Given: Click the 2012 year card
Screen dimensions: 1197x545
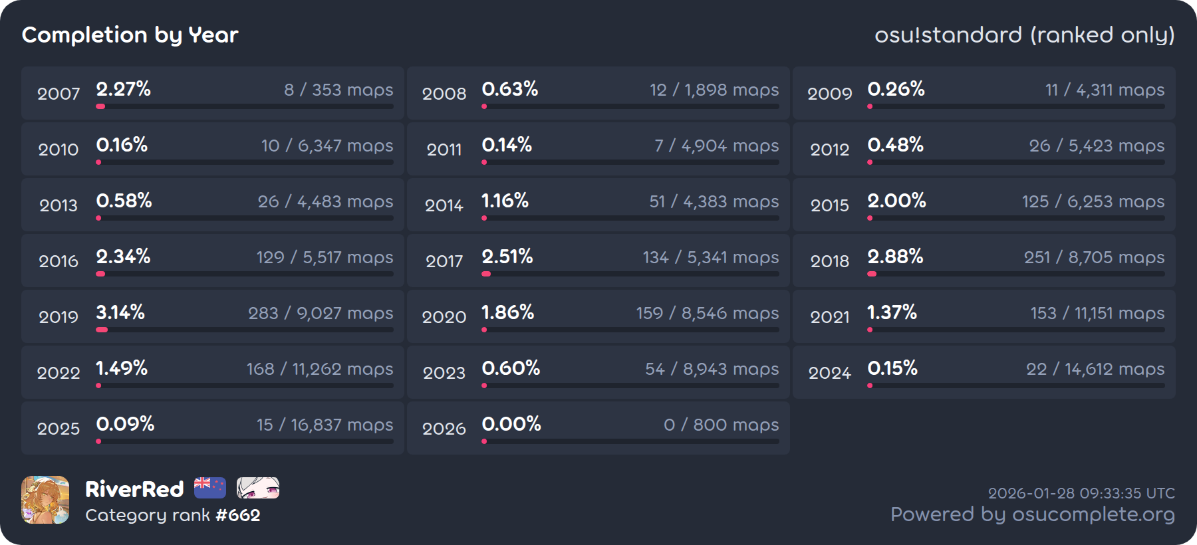Looking at the screenshot, I should [x=984, y=149].
